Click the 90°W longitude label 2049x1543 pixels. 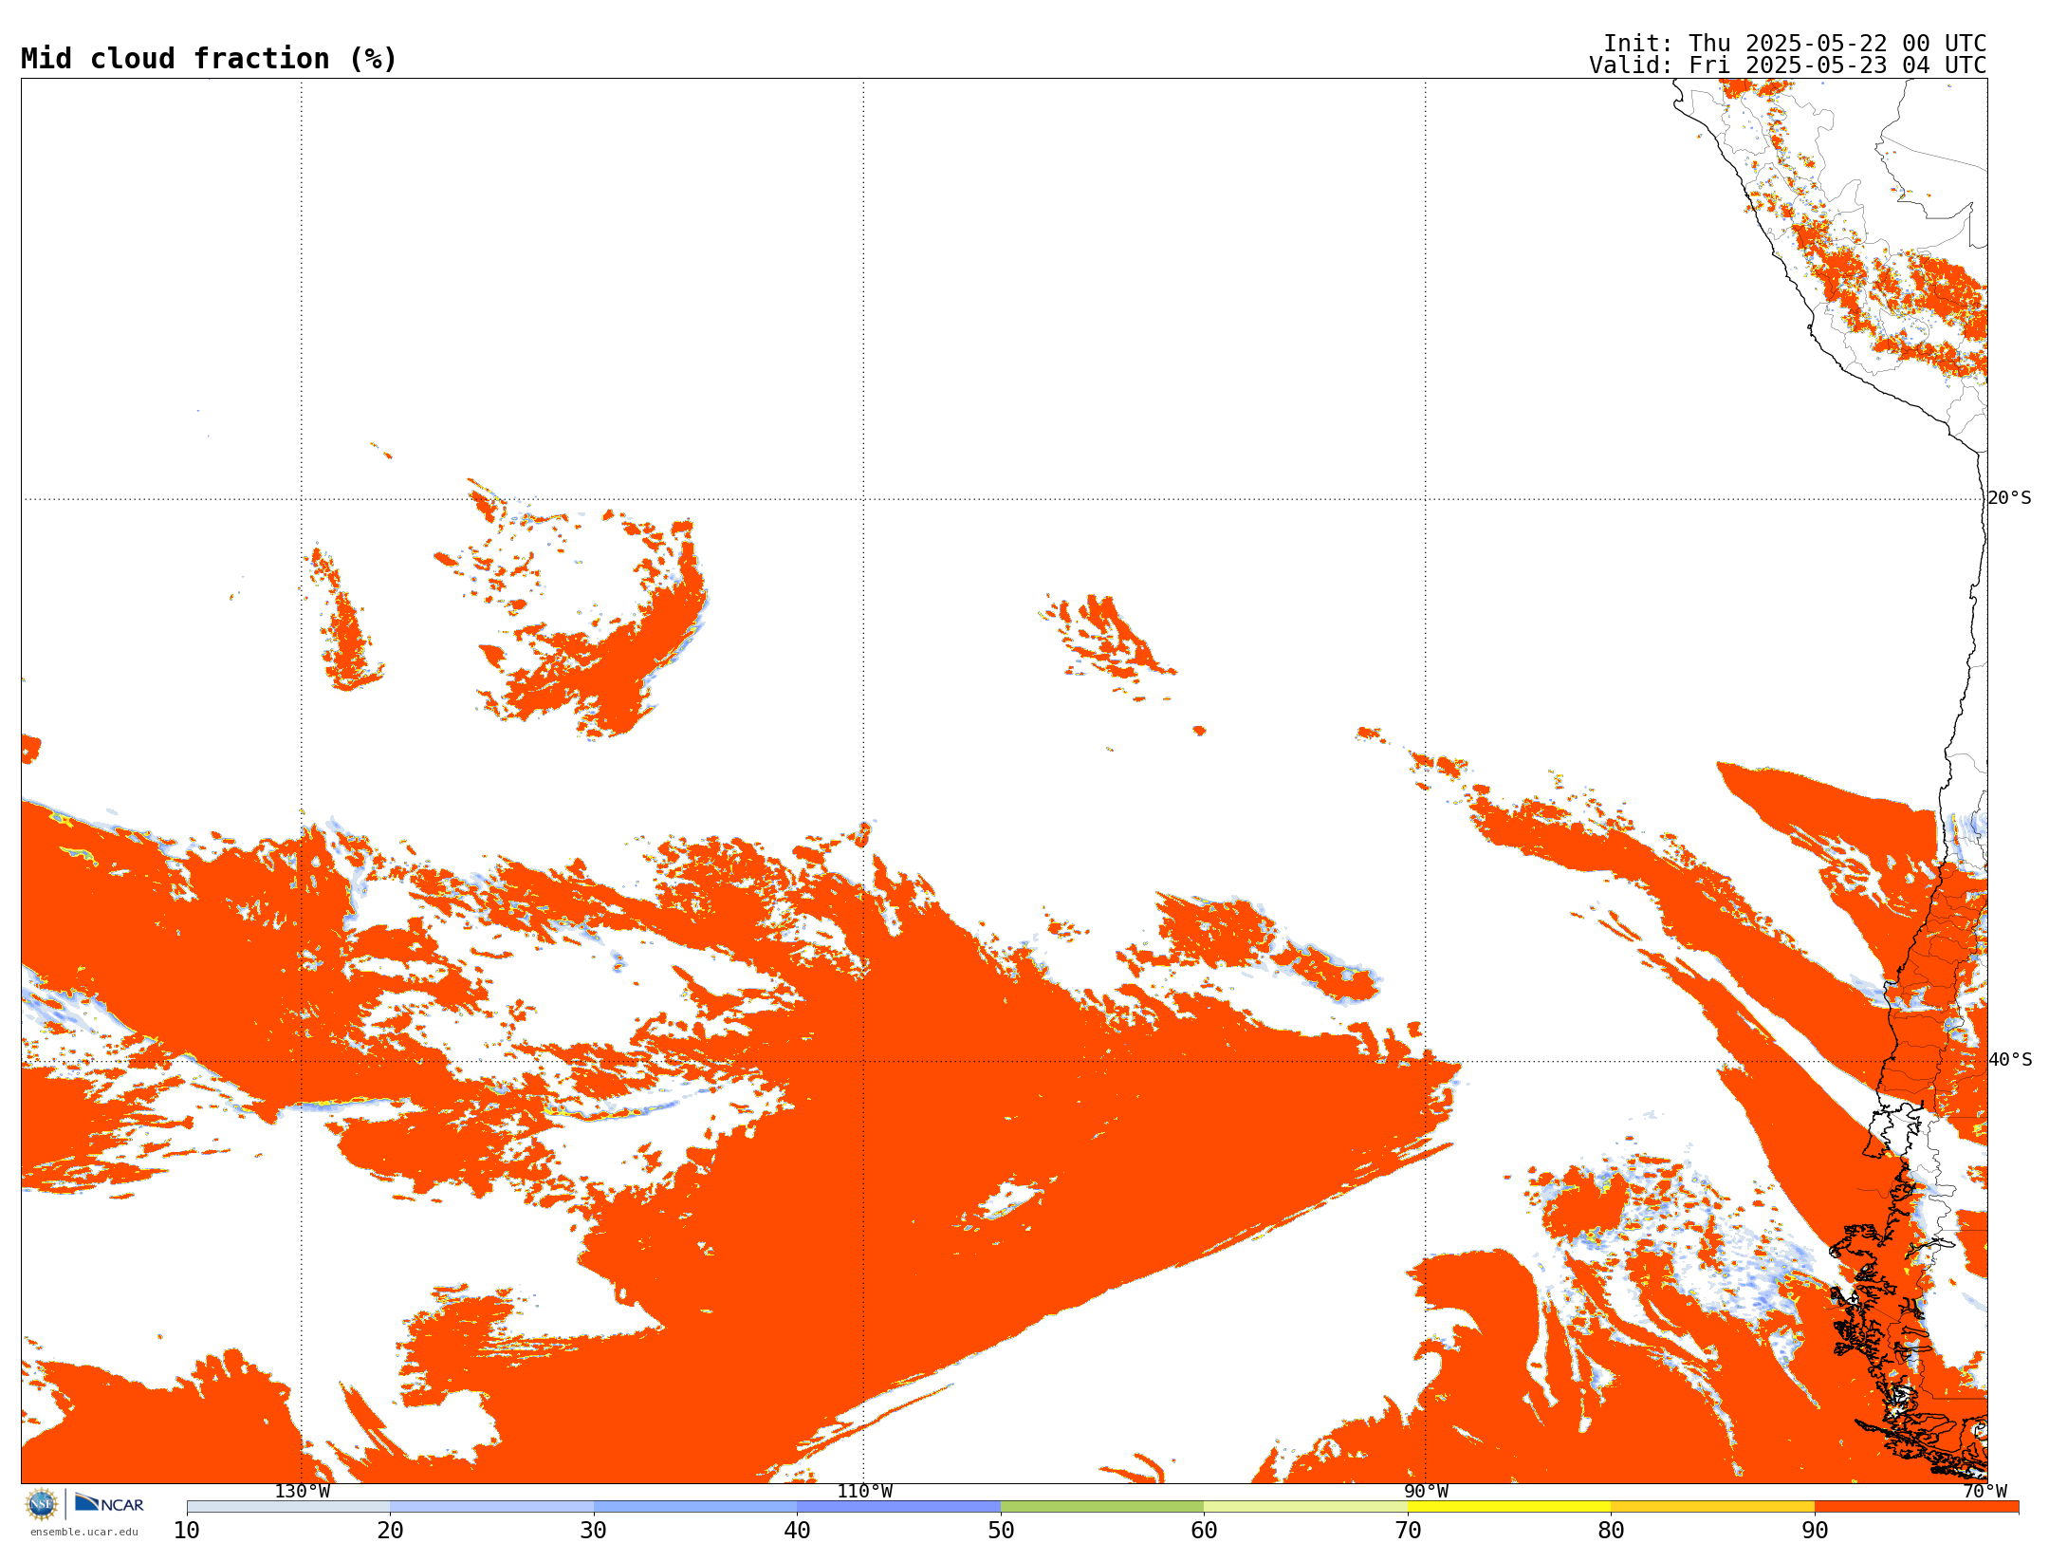click(1426, 1492)
